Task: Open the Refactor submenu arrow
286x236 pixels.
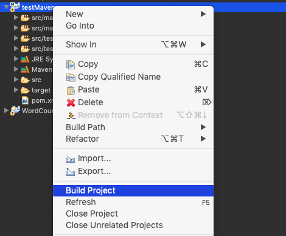Action: [203, 139]
